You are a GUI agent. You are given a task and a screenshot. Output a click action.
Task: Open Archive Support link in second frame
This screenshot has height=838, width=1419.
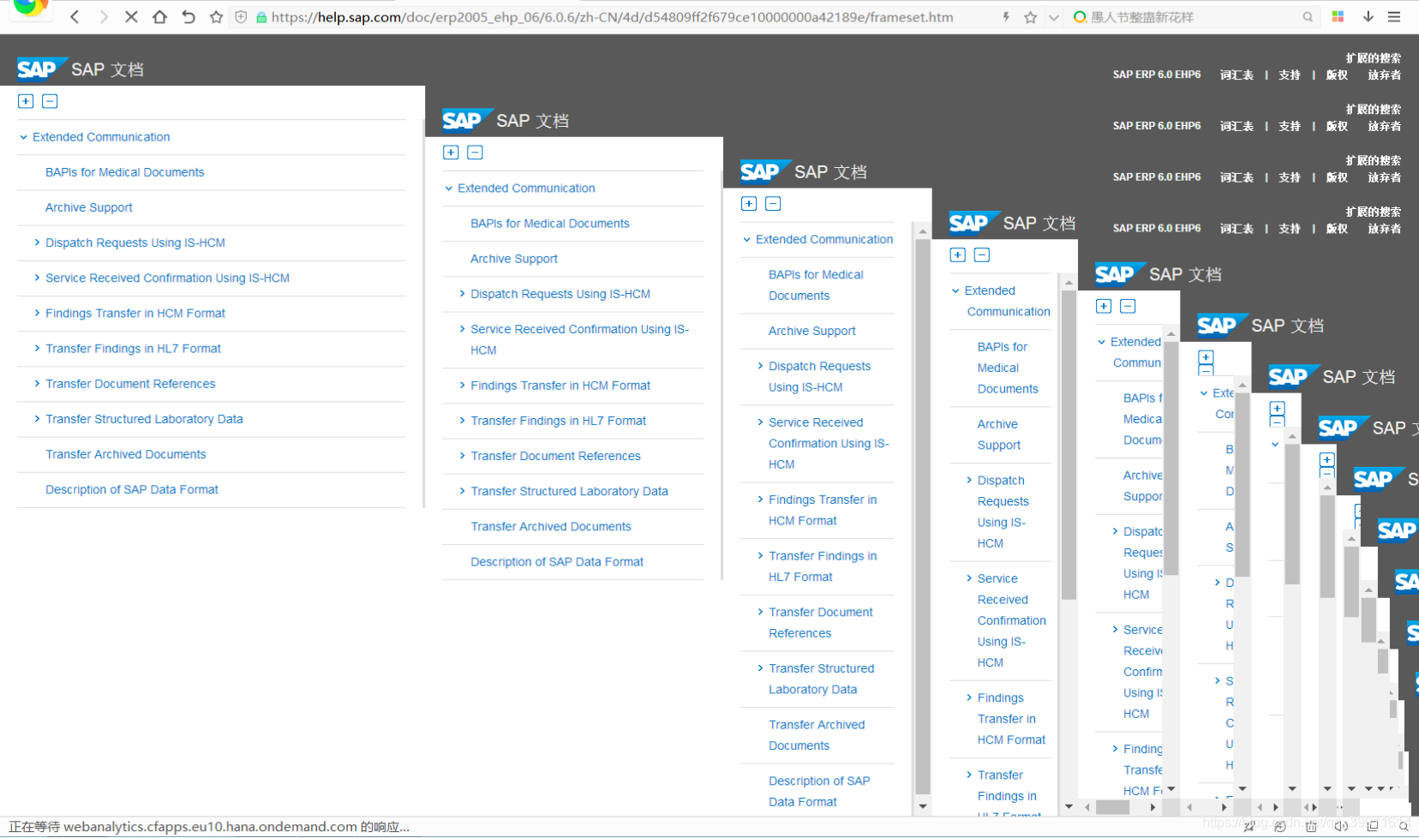(x=514, y=259)
